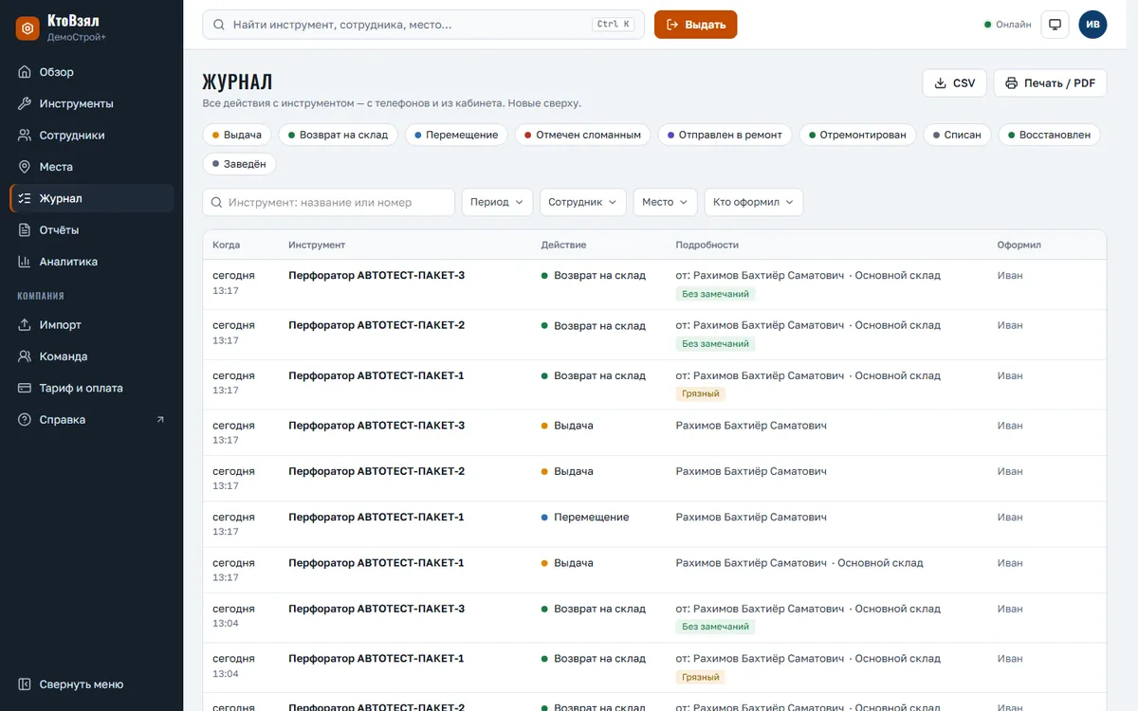The width and height of the screenshot is (1138, 711).
Task: Click the monitor display icon in header
Action: tap(1055, 25)
